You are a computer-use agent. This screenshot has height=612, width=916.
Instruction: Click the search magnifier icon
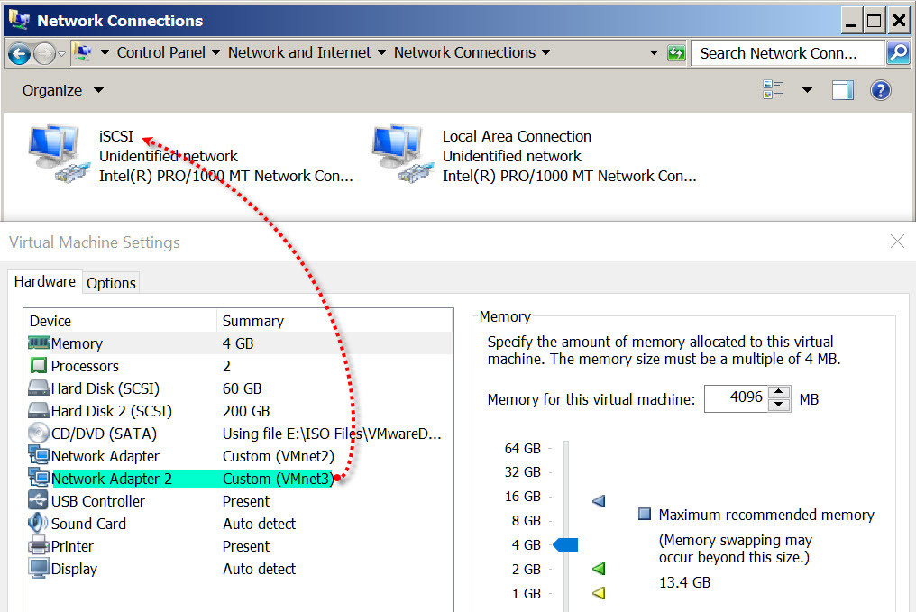coord(897,53)
